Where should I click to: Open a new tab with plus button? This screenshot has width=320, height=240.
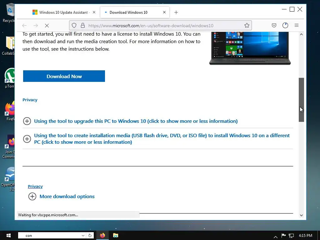click(x=176, y=12)
